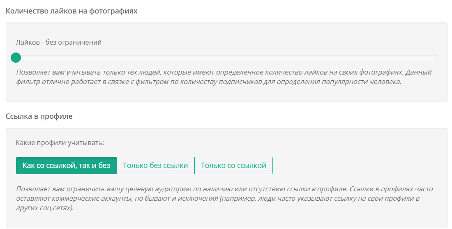Image resolution: width=452 pixels, height=229 pixels.
Task: Click the green likes slider handle
Action: click(x=16, y=58)
